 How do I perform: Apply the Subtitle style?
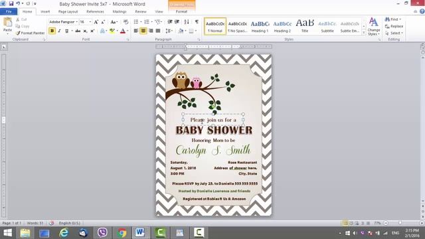click(x=327, y=27)
